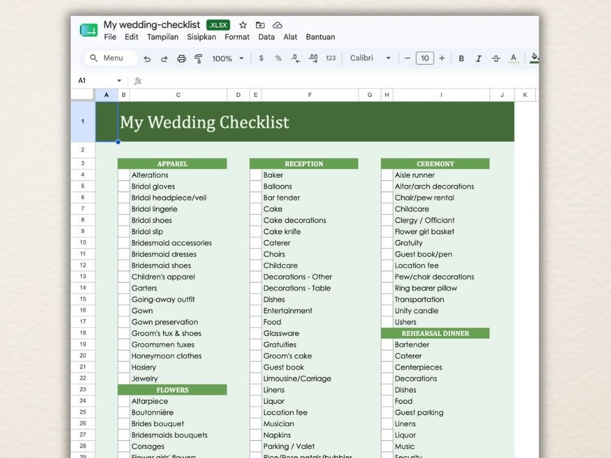This screenshot has height=458, width=611.
Task: Mark the Caterer checkbox under Reception
Action: pos(255,242)
